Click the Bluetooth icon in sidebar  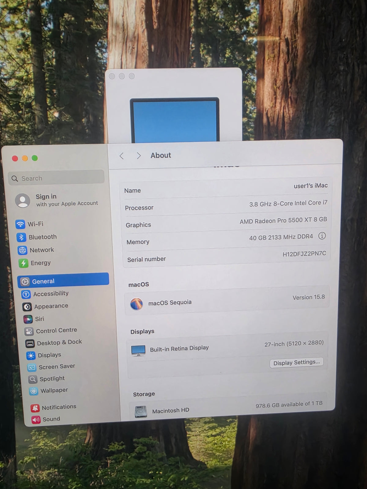tap(21, 237)
